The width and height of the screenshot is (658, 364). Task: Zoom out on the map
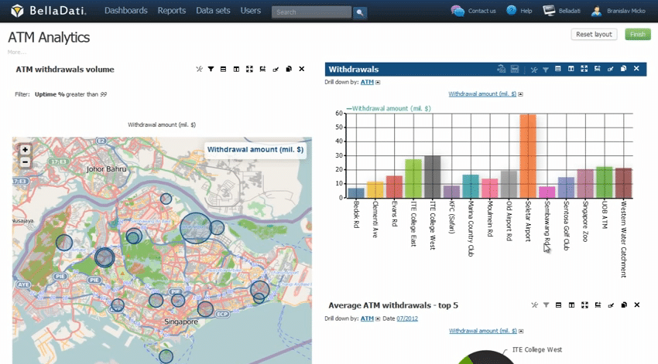[x=25, y=162]
